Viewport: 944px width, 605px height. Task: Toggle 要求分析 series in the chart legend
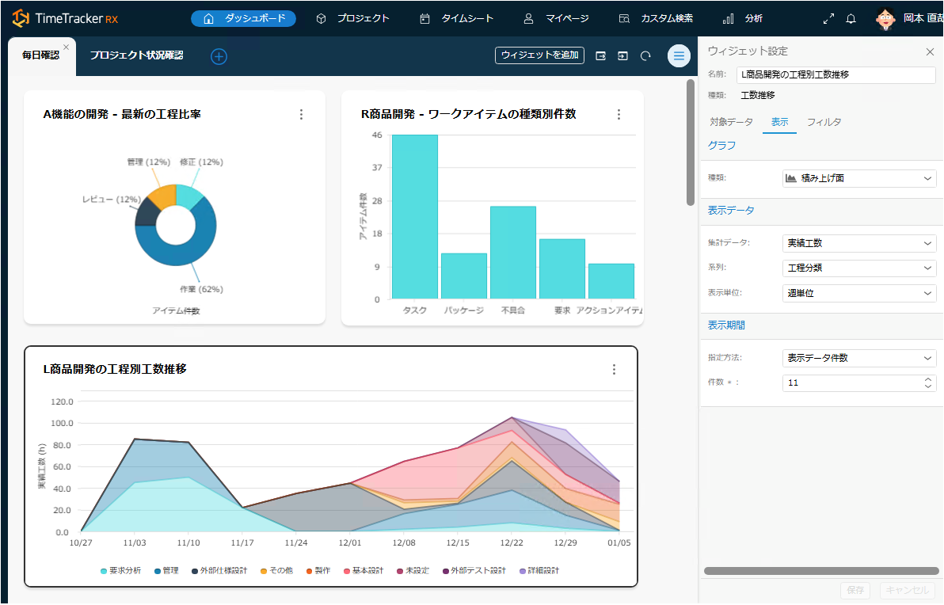coord(120,570)
